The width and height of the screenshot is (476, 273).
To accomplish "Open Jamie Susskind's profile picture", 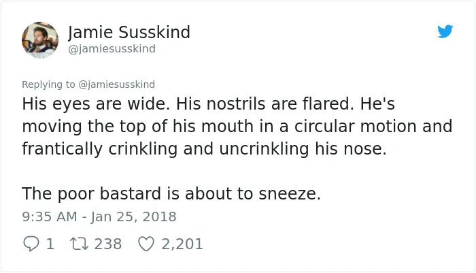I will tap(40, 39).
